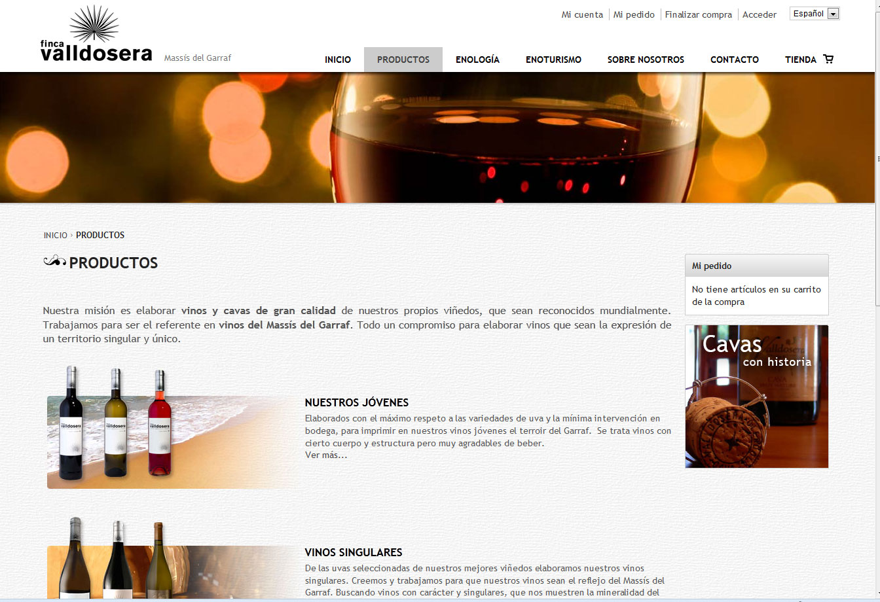Click the PRODUCTOS breadcrumb text
880x602 pixels.
(100, 235)
